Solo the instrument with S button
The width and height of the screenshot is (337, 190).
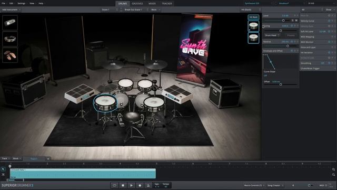pos(292,21)
